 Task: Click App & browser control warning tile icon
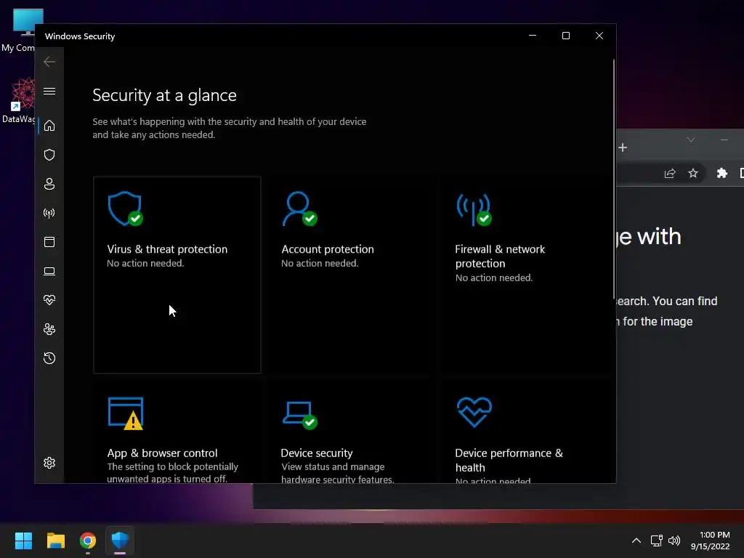tap(126, 413)
